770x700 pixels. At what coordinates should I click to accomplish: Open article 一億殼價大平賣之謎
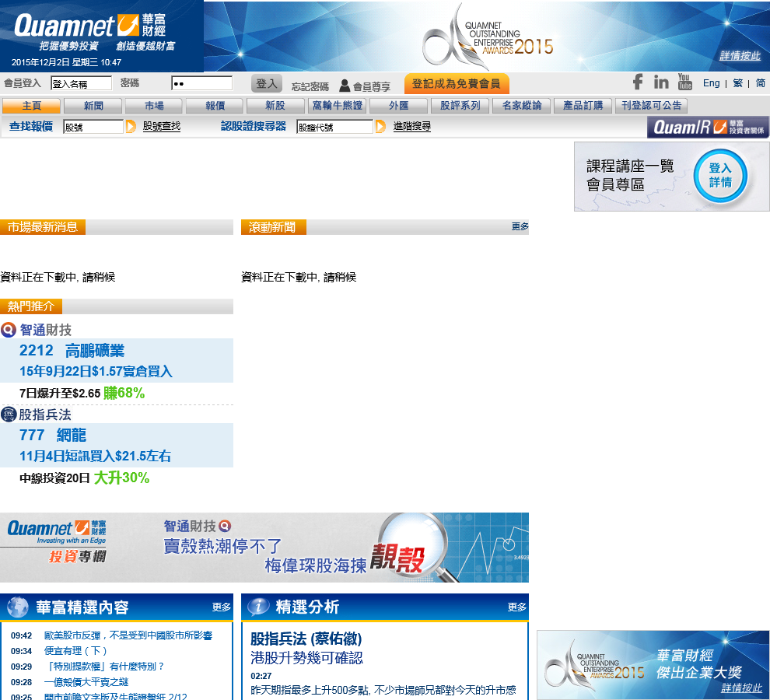[86, 682]
